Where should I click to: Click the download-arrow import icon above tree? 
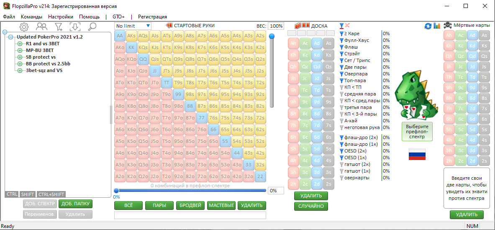click(75, 27)
